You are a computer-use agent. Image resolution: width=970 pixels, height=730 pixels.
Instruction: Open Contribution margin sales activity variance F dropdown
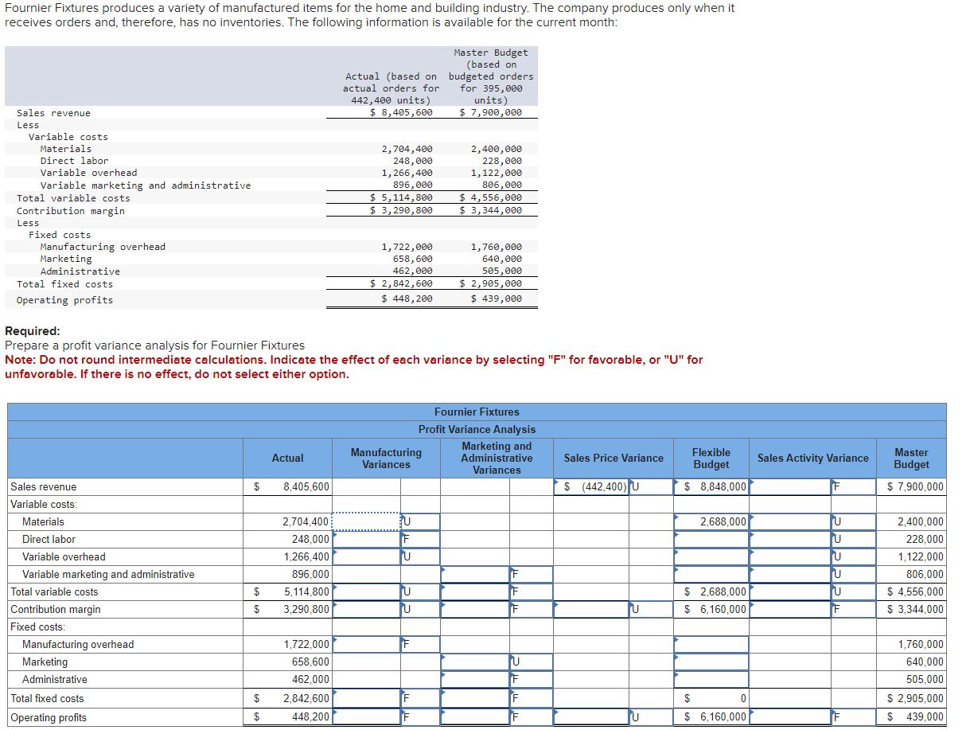[x=854, y=610]
